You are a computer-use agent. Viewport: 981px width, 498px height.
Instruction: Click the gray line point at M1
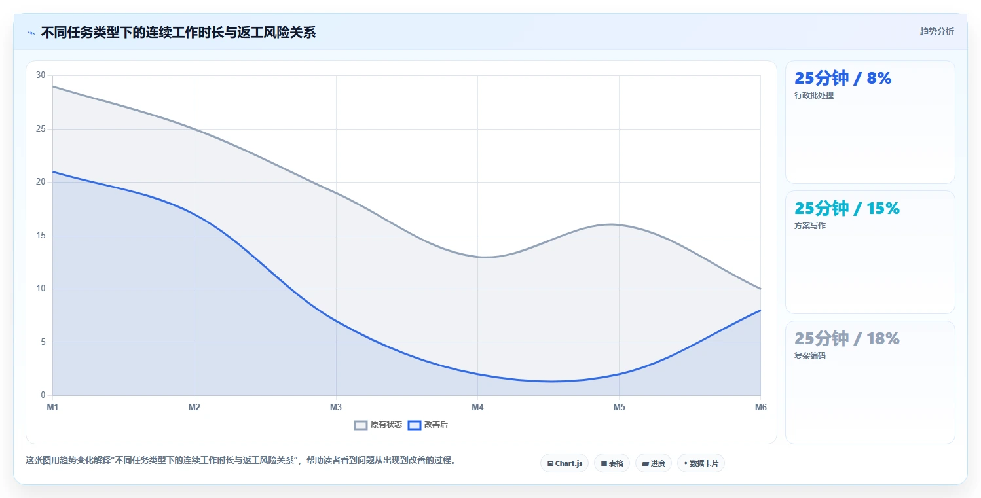(x=53, y=86)
